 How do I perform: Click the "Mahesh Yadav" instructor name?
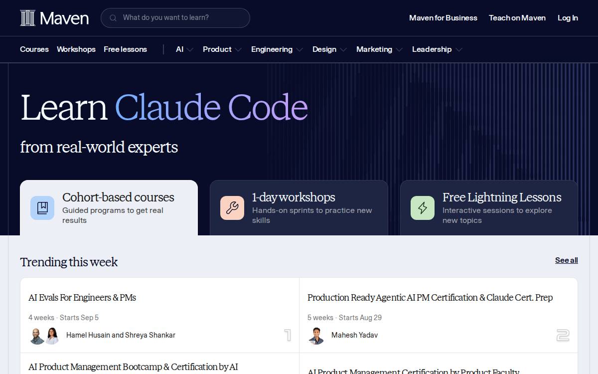tap(354, 335)
